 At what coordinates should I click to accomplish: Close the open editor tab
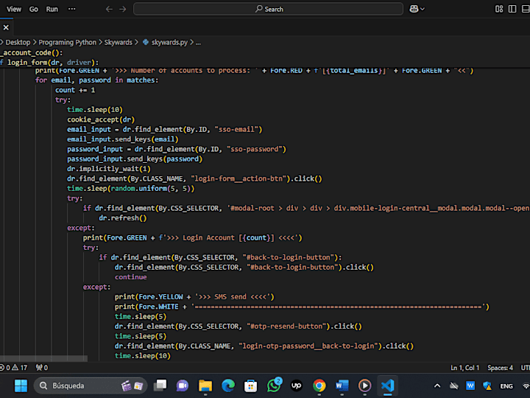coord(6,28)
